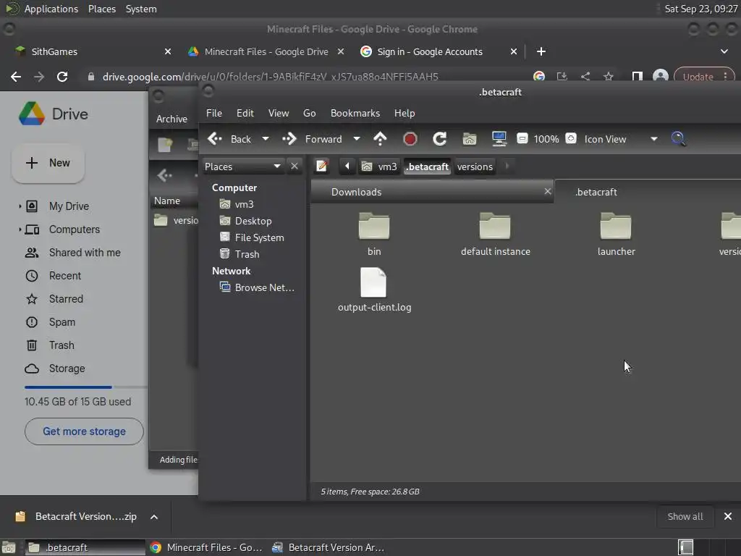Reload the Chrome page

[x=62, y=77]
